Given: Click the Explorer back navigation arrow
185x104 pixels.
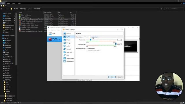Looking at the screenshot, I should coord(2,9).
